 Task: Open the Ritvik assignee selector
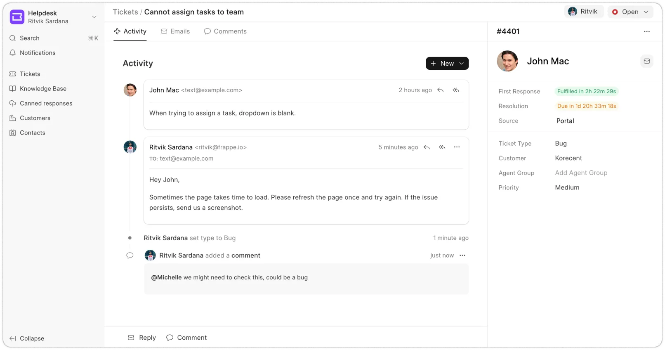(x=583, y=12)
